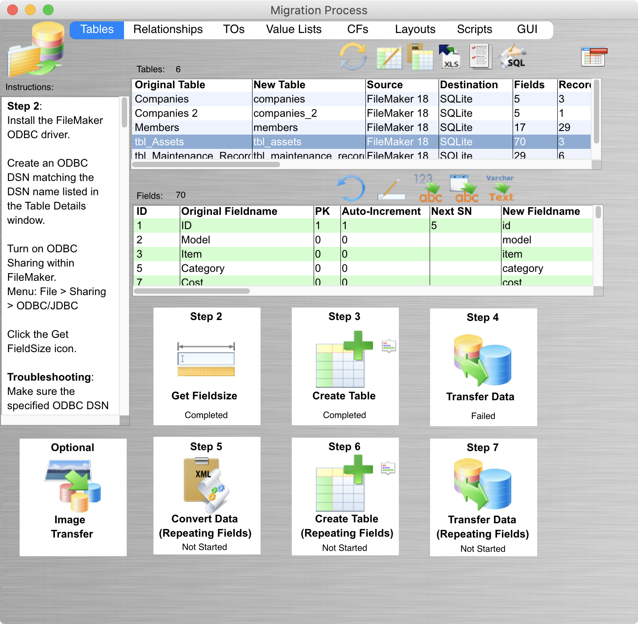Open the Scripts tab

coord(474,29)
